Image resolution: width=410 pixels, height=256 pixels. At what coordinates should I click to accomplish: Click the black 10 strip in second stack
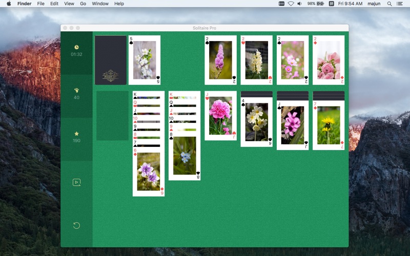[184, 119]
